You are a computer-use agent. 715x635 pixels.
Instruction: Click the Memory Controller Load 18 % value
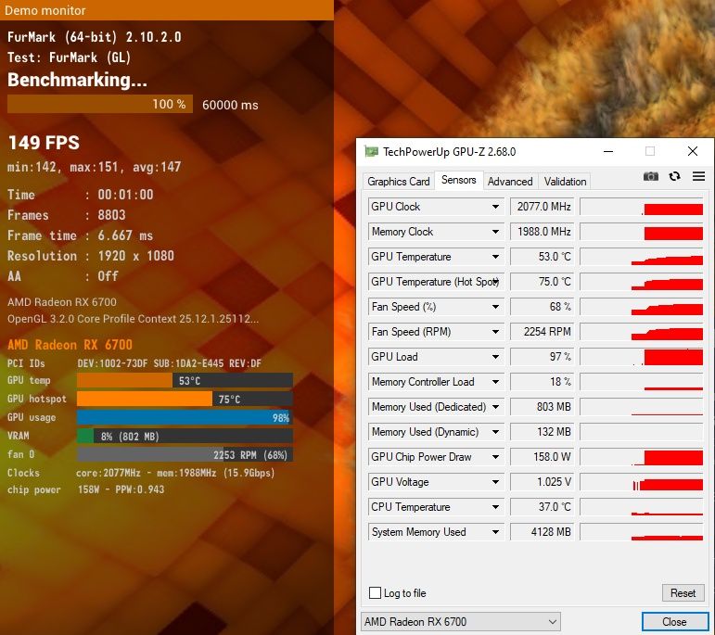coord(542,382)
